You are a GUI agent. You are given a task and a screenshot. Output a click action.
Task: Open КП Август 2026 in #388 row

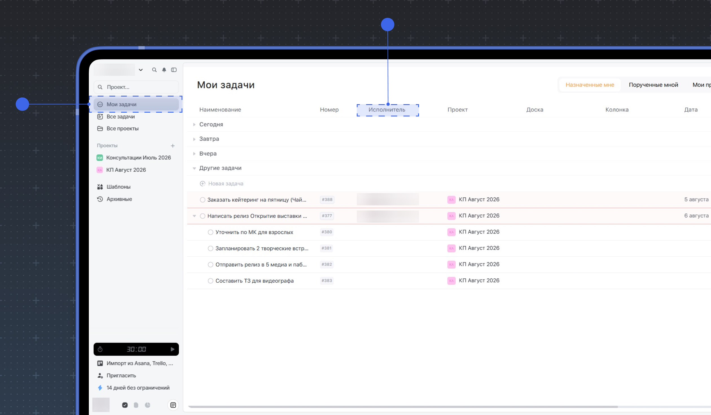coord(479,199)
